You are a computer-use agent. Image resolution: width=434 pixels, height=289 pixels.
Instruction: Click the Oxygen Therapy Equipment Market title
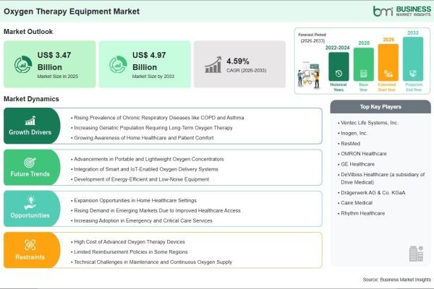72,12
